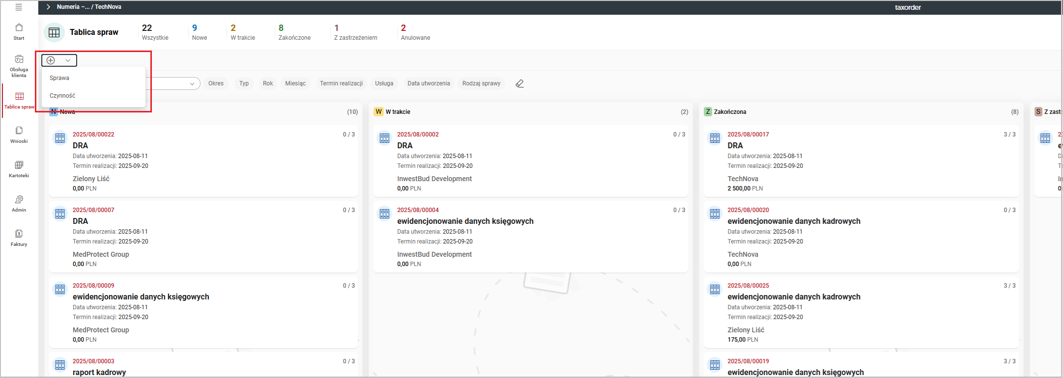Open Faktury in sidebar
Image resolution: width=1063 pixels, height=378 pixels.
[19, 238]
